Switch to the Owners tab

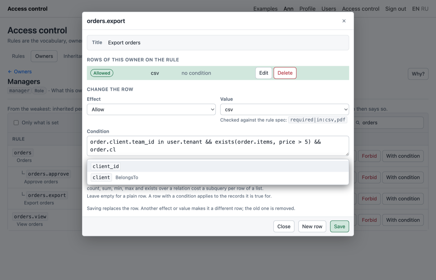point(44,56)
